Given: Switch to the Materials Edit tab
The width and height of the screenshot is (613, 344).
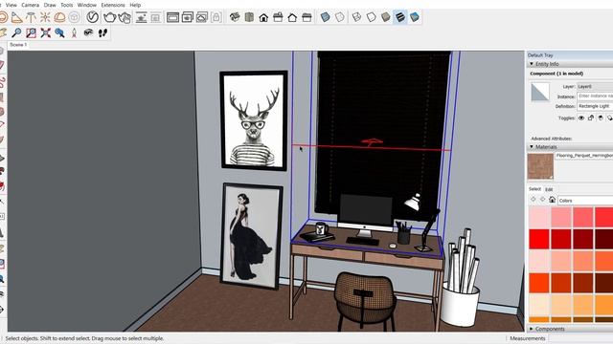Looking at the screenshot, I should click(x=549, y=189).
